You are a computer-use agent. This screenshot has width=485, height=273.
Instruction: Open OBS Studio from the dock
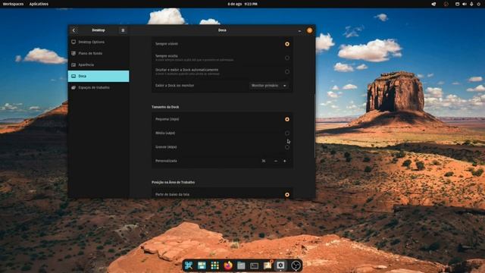point(296,265)
